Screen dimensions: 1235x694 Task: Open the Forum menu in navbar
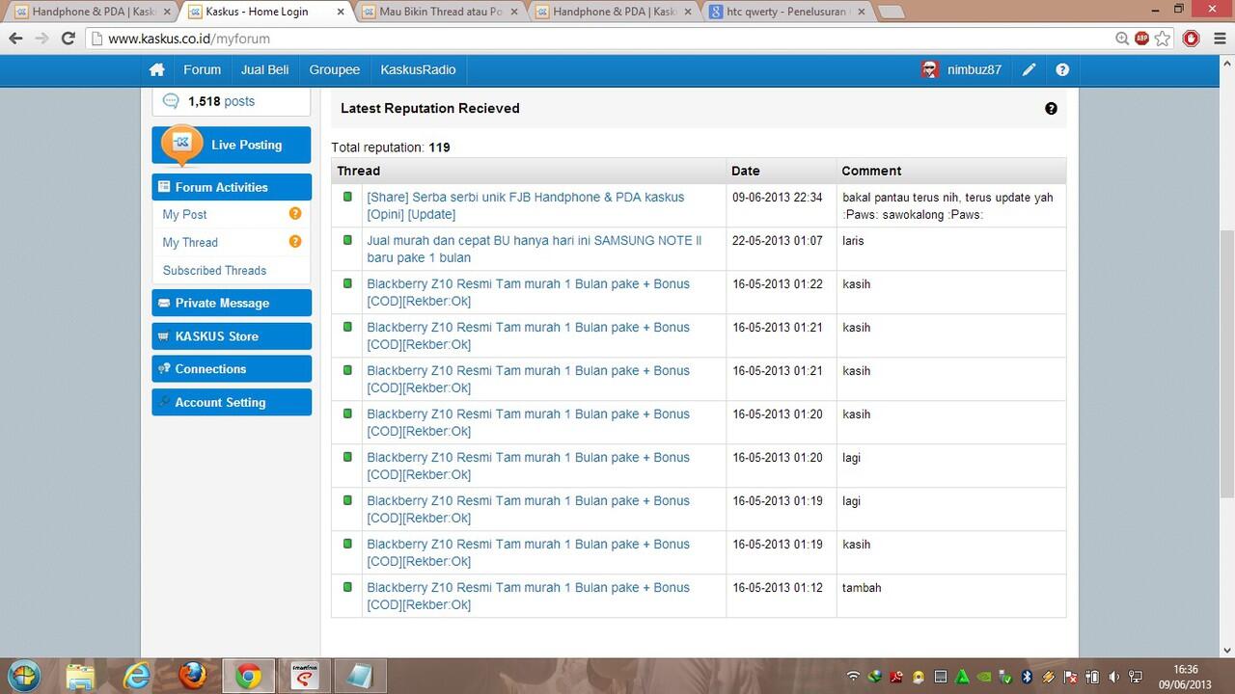203,69
